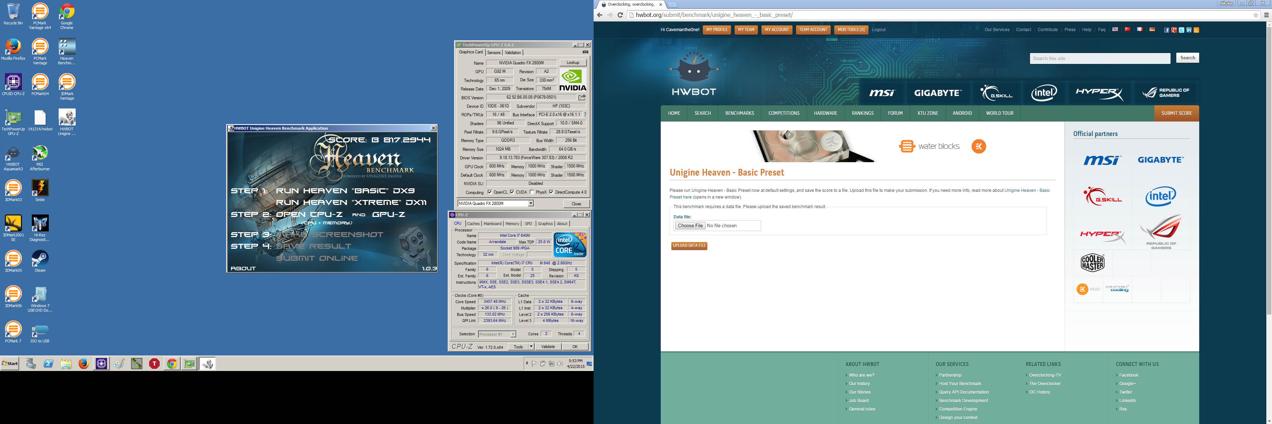Switch site language via the US flag
The image size is (1272, 424).
tap(1115, 30)
